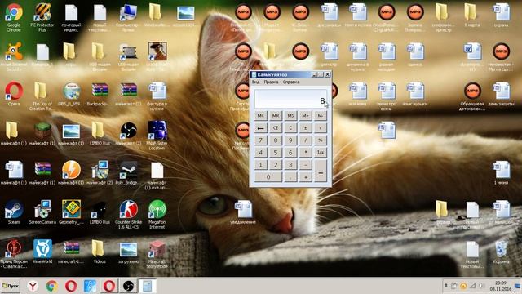Select the Корзина recycle bin

[501, 252]
